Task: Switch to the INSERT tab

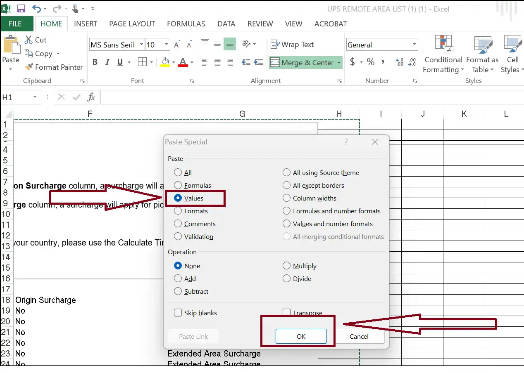Action: (86, 24)
